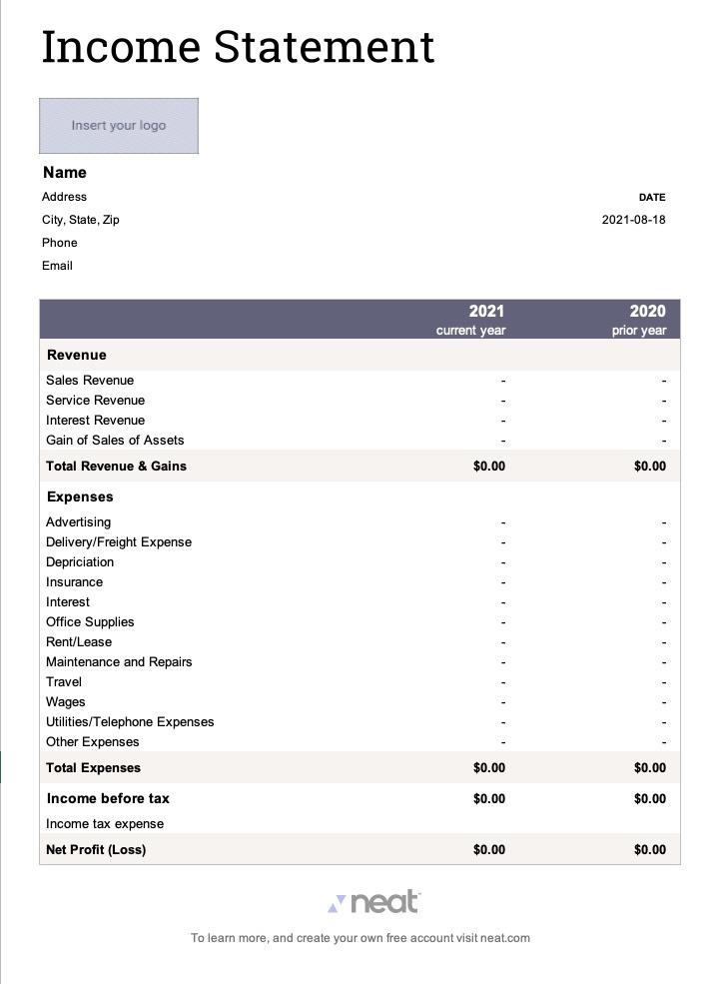This screenshot has width=719, height=984.
Task: Select the date value 2021-08-18
Action: [x=633, y=220]
